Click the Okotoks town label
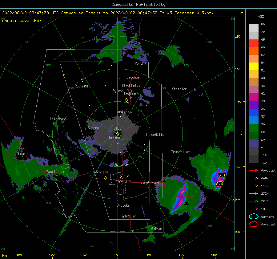Screen dimensions: 277x259 tap(123, 205)
